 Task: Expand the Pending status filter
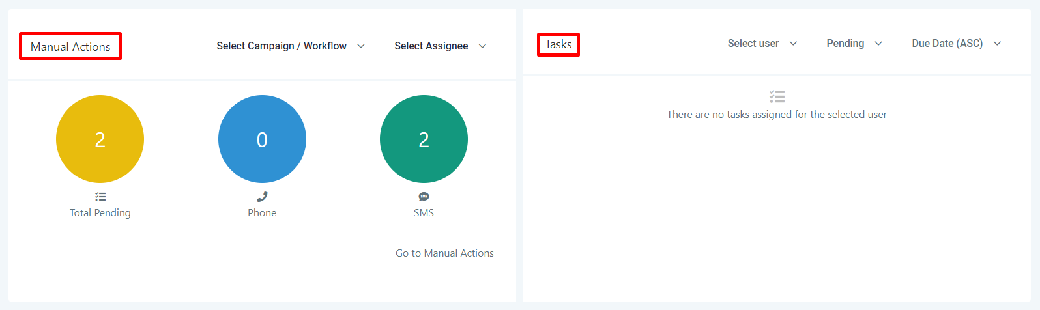pos(854,43)
